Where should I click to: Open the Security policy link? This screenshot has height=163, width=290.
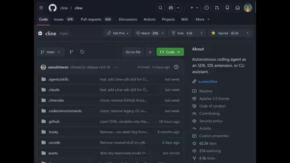pos(211,121)
